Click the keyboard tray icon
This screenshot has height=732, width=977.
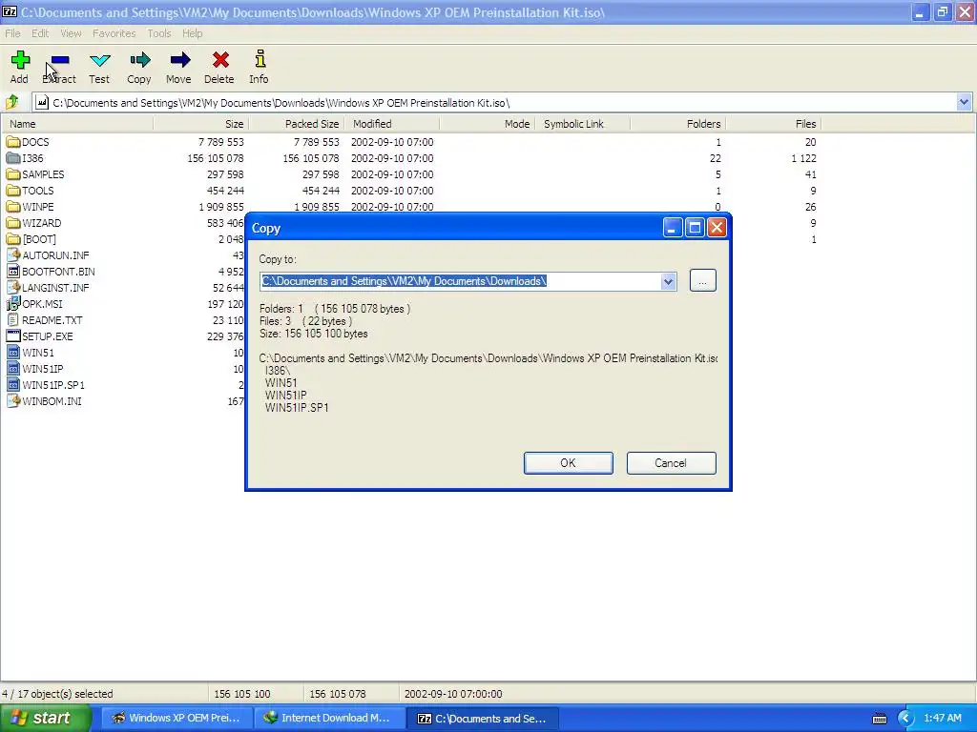879,719
